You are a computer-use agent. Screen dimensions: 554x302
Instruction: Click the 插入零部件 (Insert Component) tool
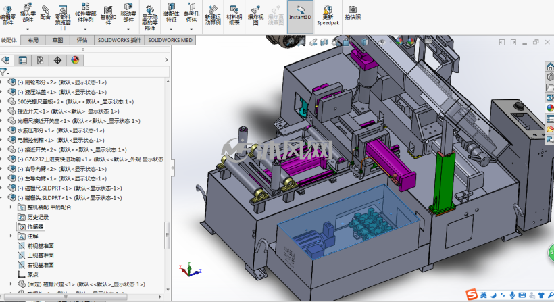tap(28, 13)
